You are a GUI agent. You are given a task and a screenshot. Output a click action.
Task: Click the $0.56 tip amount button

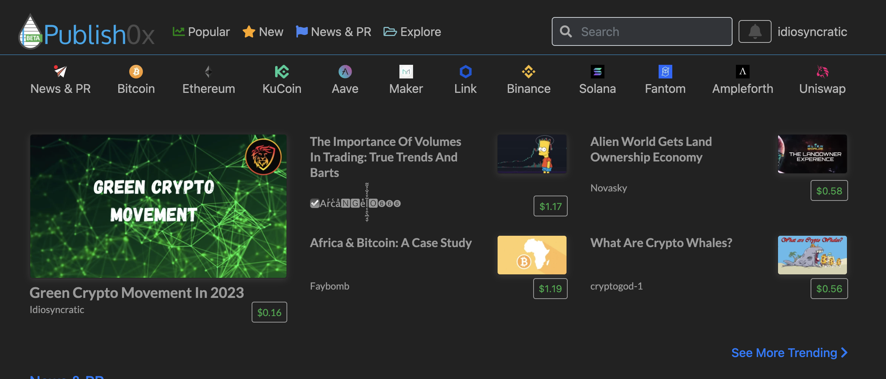[829, 289]
